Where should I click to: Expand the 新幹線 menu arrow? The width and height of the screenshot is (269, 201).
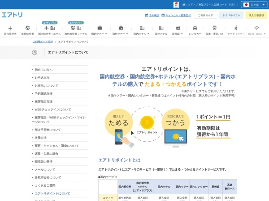click(x=182, y=34)
